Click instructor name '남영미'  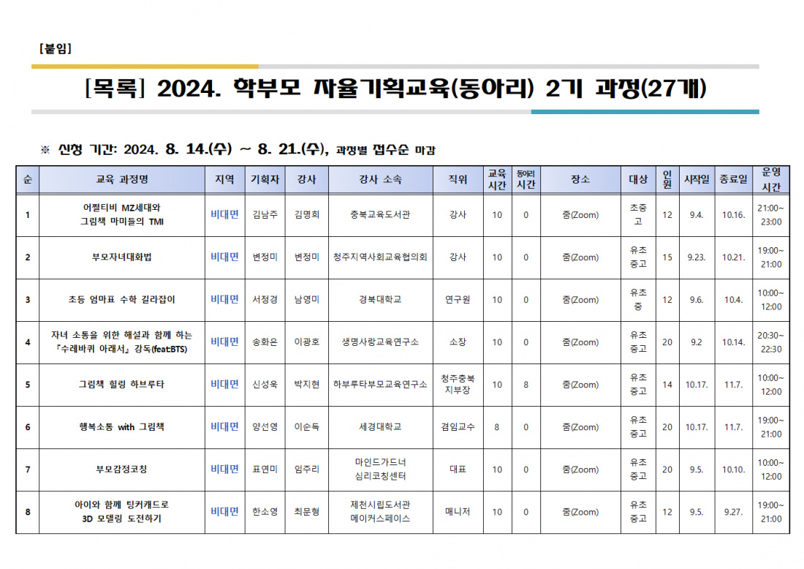point(307,300)
